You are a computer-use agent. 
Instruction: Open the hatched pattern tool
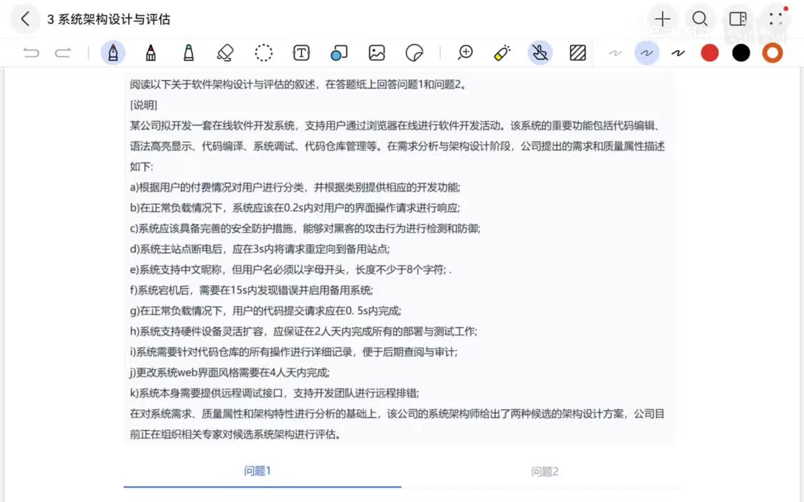(578, 53)
